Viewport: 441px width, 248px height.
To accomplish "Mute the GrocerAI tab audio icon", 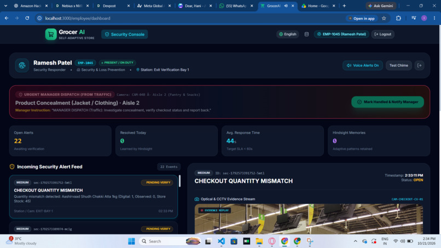I will 286,5.
